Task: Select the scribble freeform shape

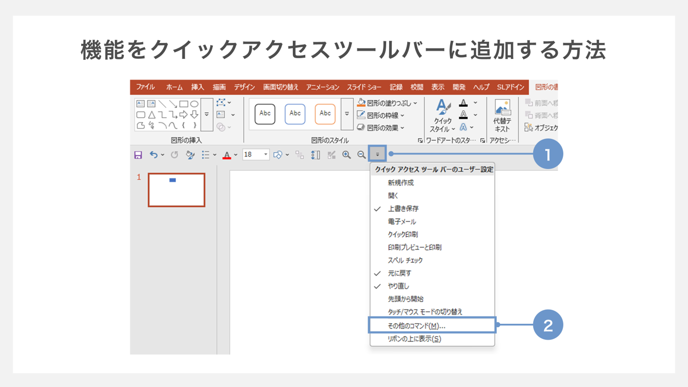Action: click(151, 125)
